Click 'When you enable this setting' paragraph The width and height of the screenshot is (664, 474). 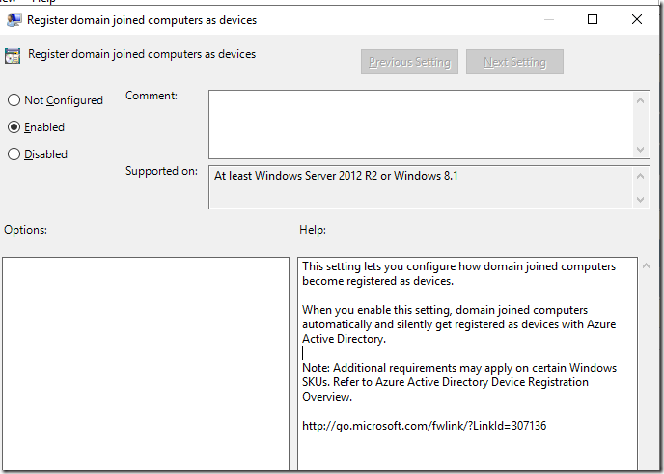pyautogui.click(x=459, y=324)
